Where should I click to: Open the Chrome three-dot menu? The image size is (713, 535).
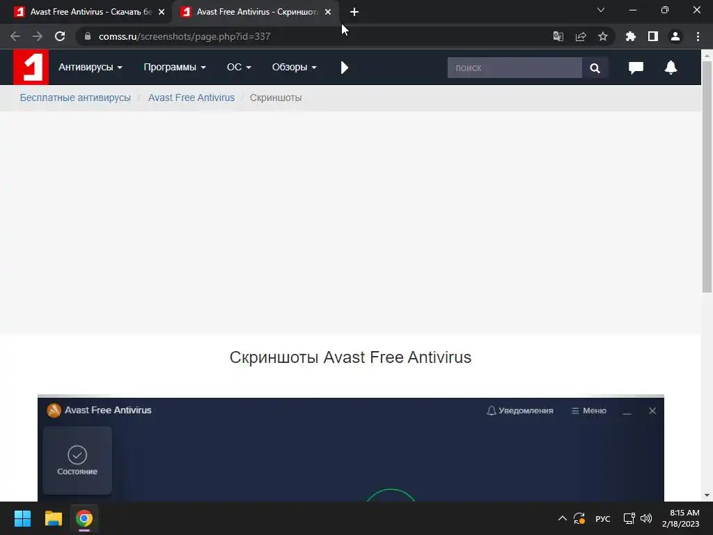pyautogui.click(x=698, y=36)
